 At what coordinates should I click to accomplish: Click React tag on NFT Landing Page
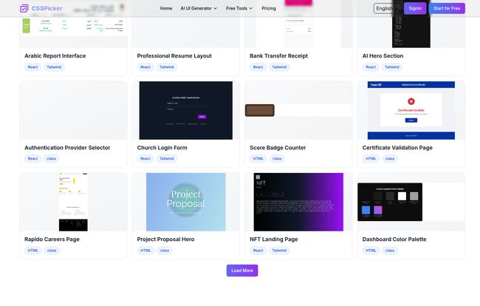258,251
